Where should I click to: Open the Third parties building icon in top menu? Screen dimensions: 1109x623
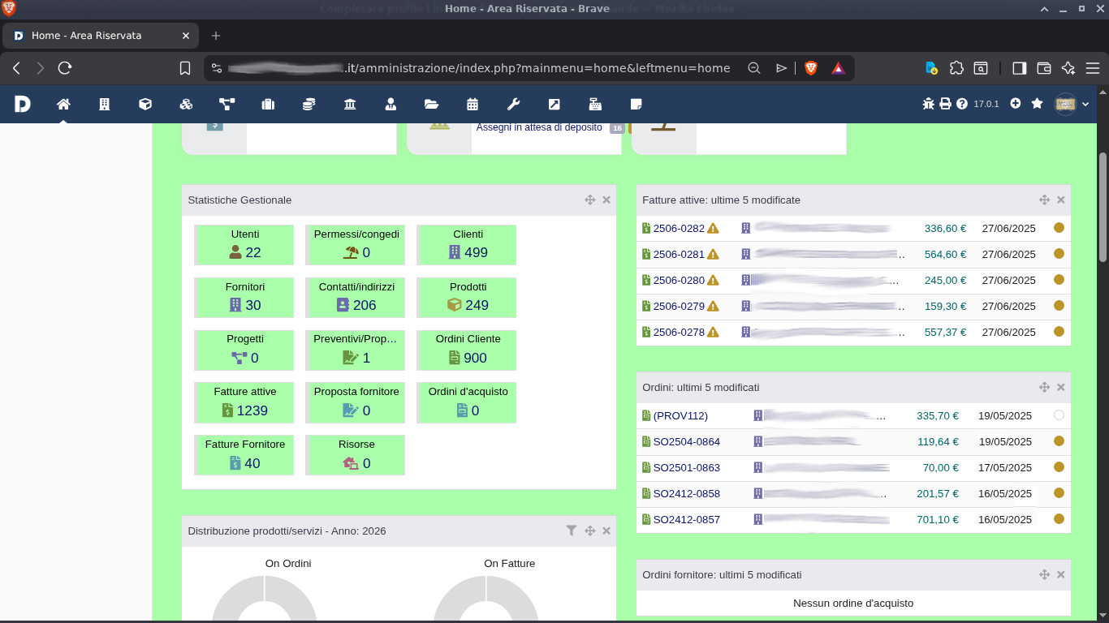click(x=104, y=104)
